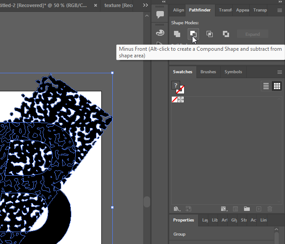Screen dimensions: 285x244
Task: Open the Pathfinder panel hamburger menu
Action: coord(280,11)
